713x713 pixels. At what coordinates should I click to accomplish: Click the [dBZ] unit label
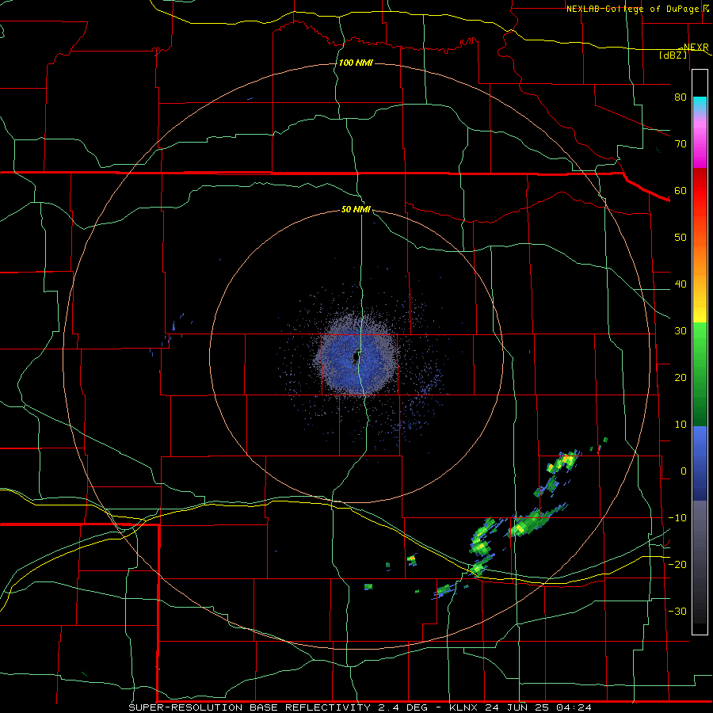click(673, 55)
